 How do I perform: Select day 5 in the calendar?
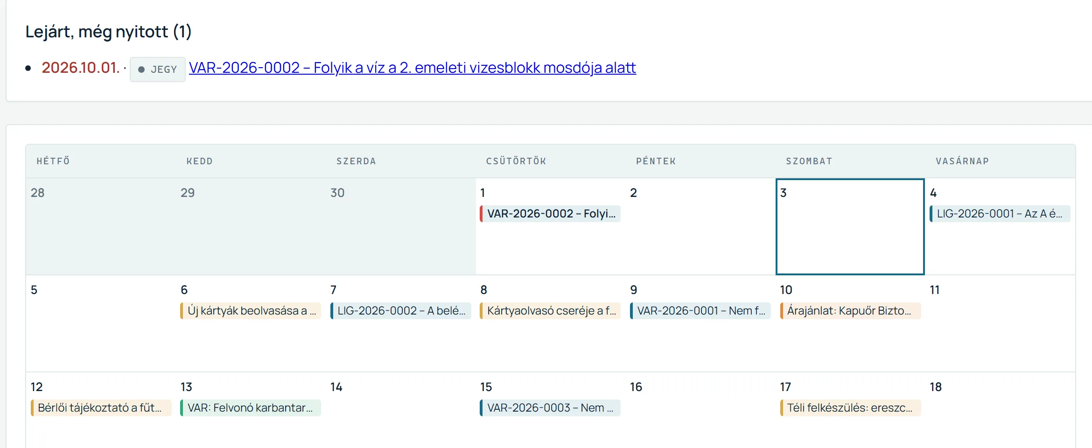click(101, 323)
